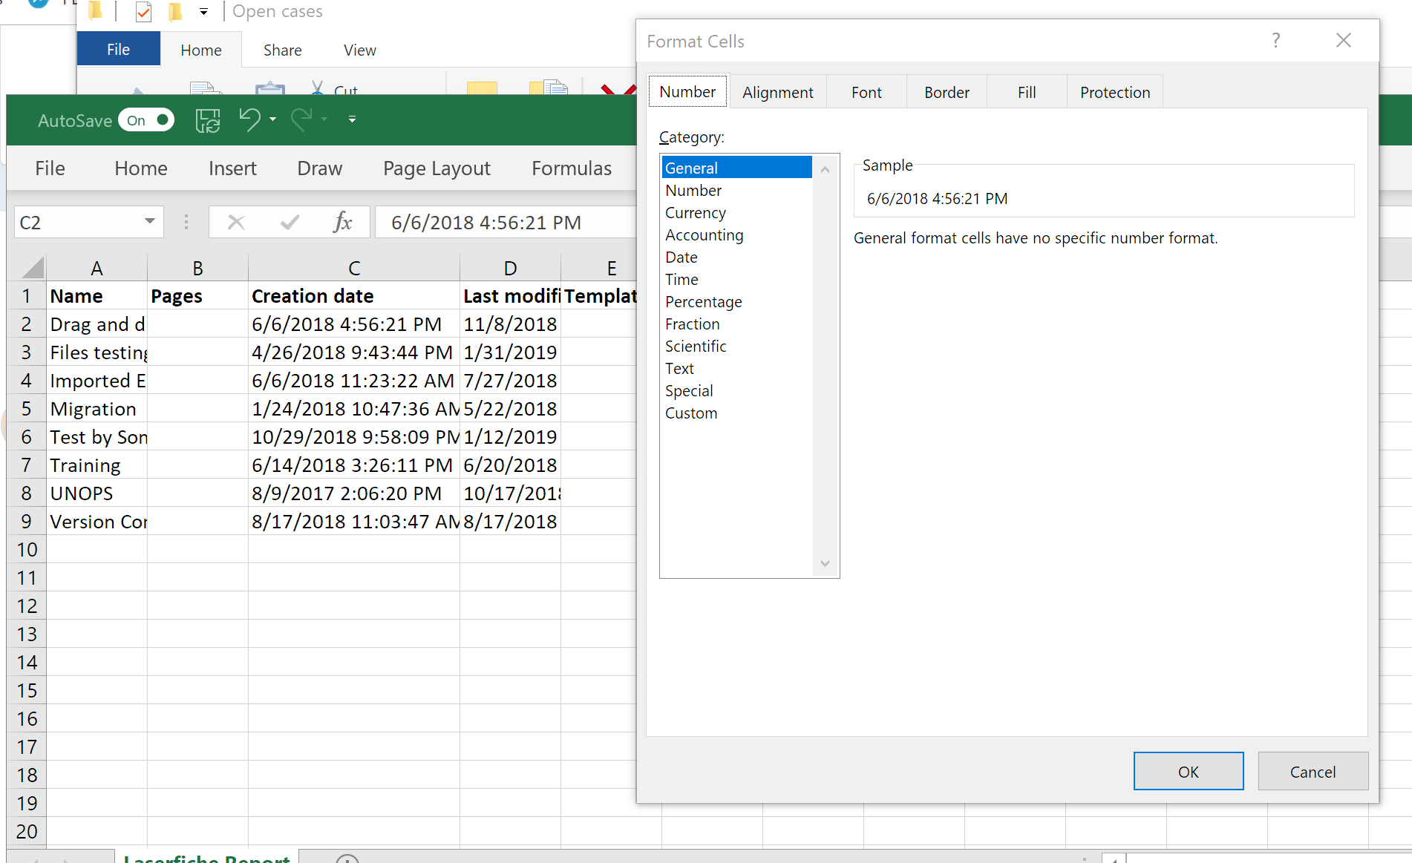Toggle AutoSave off

[146, 120]
